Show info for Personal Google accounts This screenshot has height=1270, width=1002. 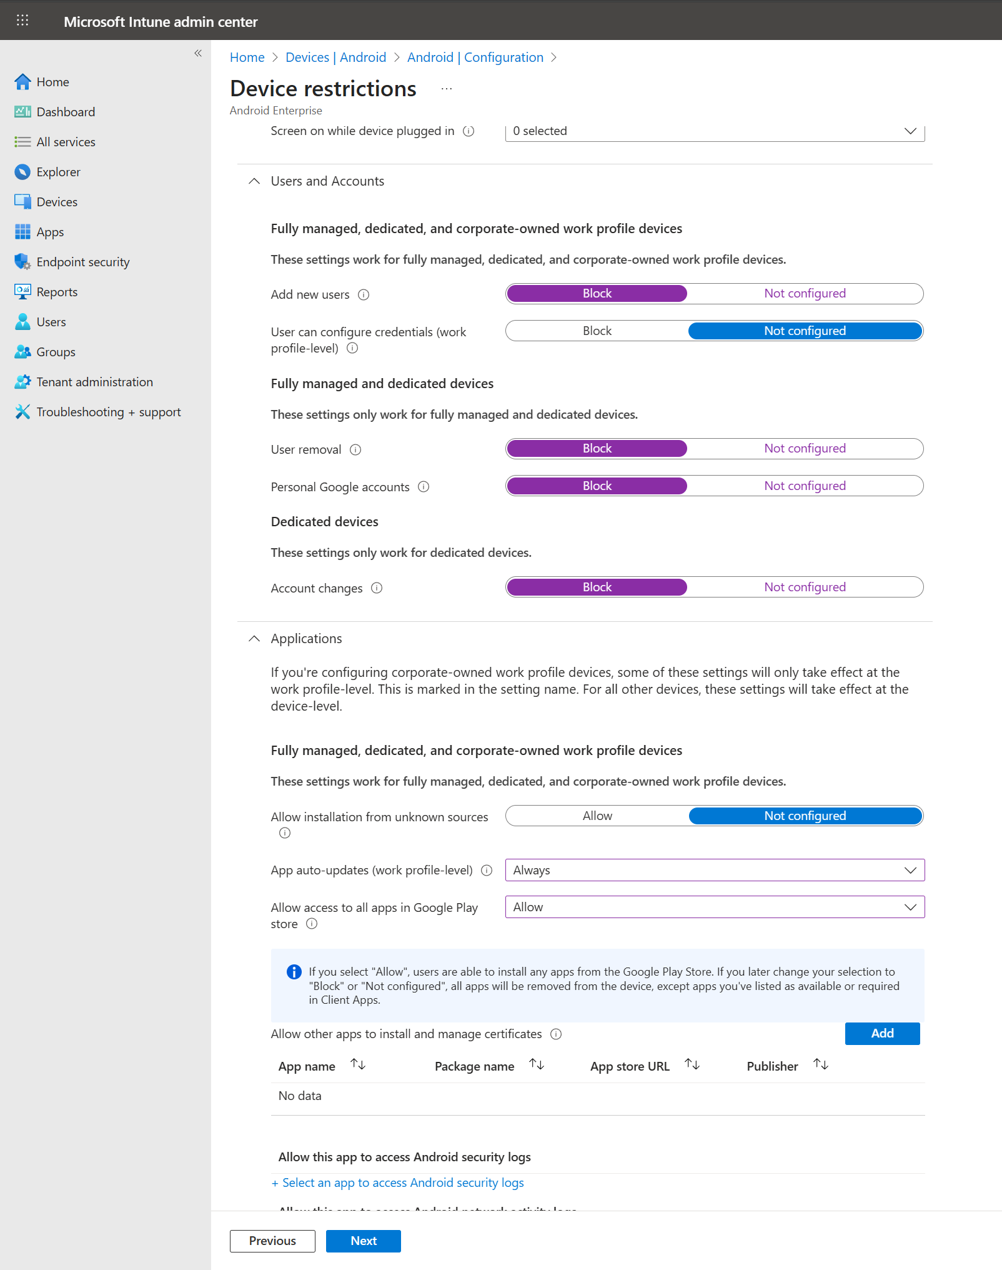point(424,487)
